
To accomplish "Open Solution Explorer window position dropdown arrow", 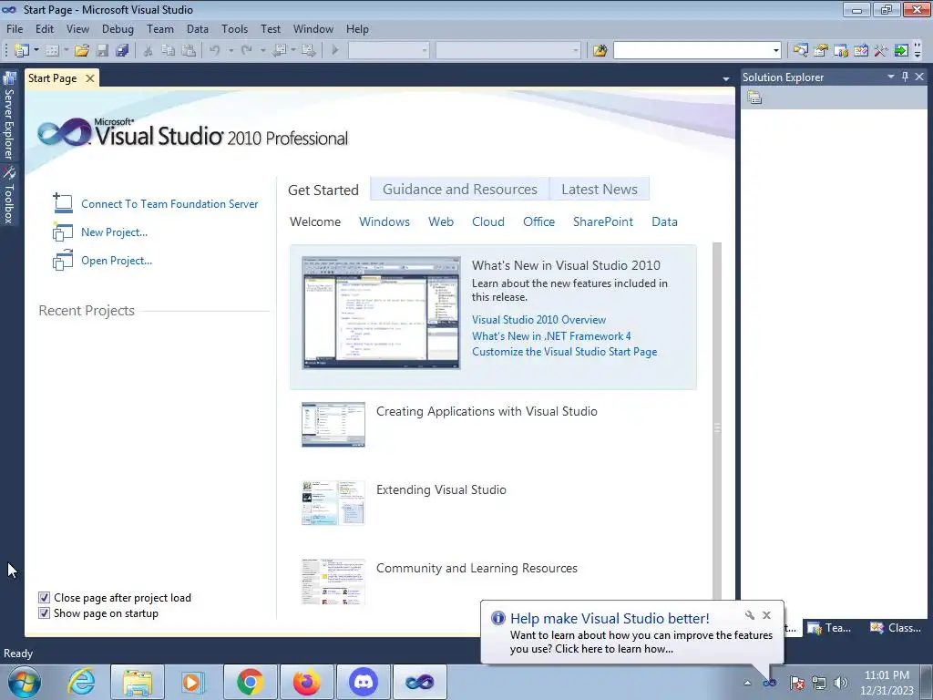I will coord(891,77).
